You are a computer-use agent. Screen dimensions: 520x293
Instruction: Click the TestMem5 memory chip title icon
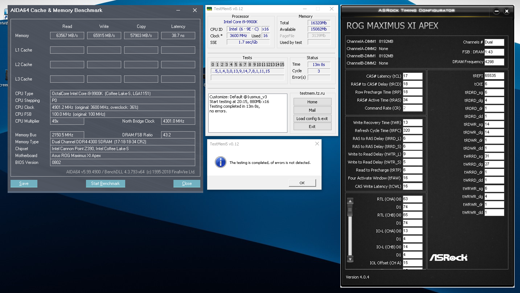click(x=210, y=9)
